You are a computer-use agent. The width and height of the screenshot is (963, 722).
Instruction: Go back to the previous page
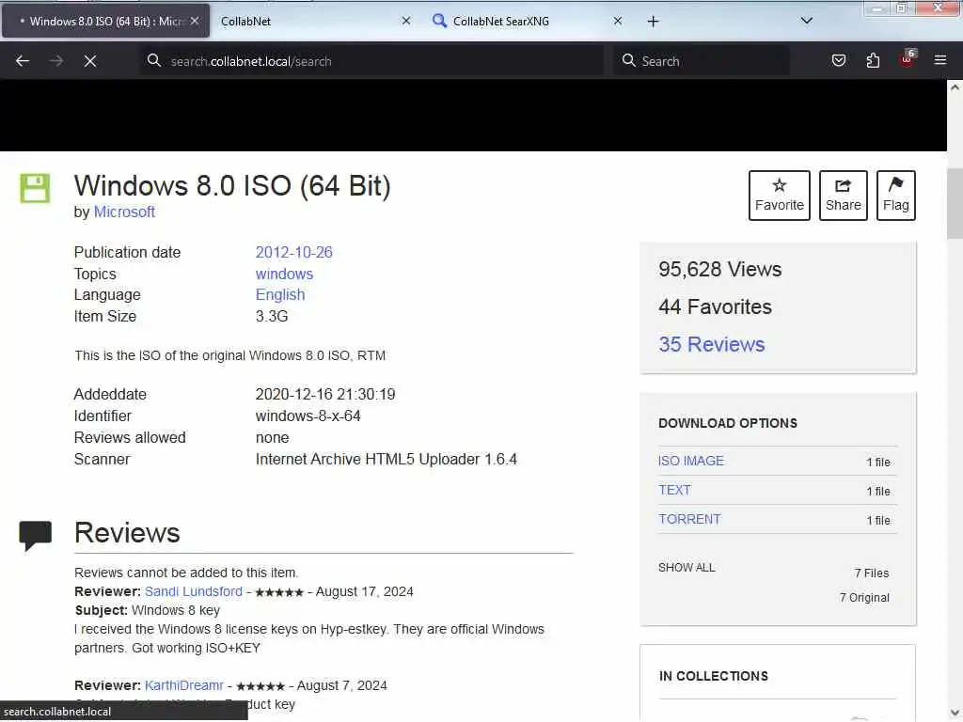23,61
